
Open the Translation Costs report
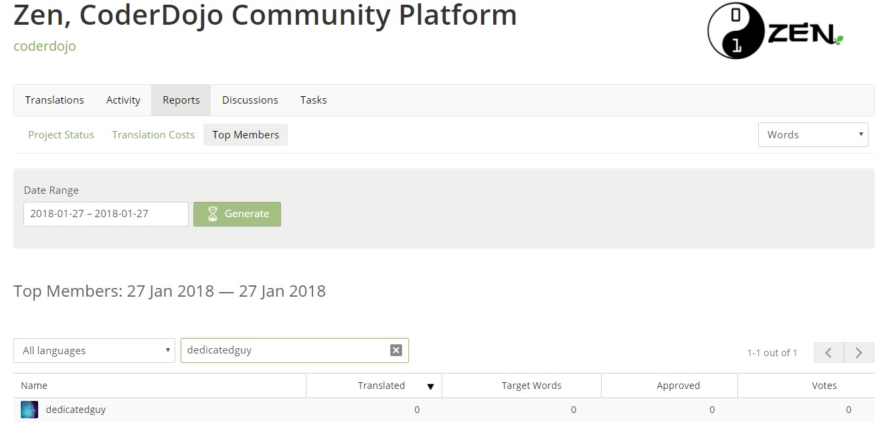point(153,134)
